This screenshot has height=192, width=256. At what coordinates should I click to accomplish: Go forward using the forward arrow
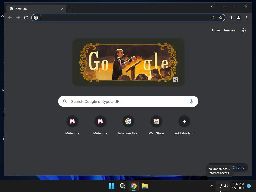(x=18, y=18)
